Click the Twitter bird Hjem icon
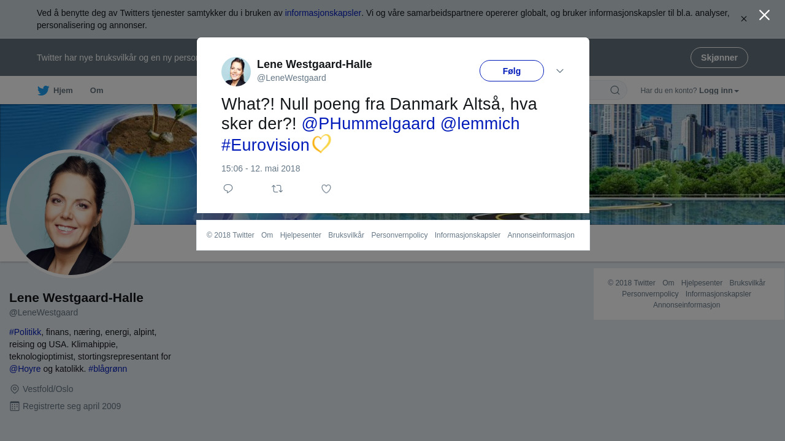Viewport: 785px width, 441px height. point(44,91)
